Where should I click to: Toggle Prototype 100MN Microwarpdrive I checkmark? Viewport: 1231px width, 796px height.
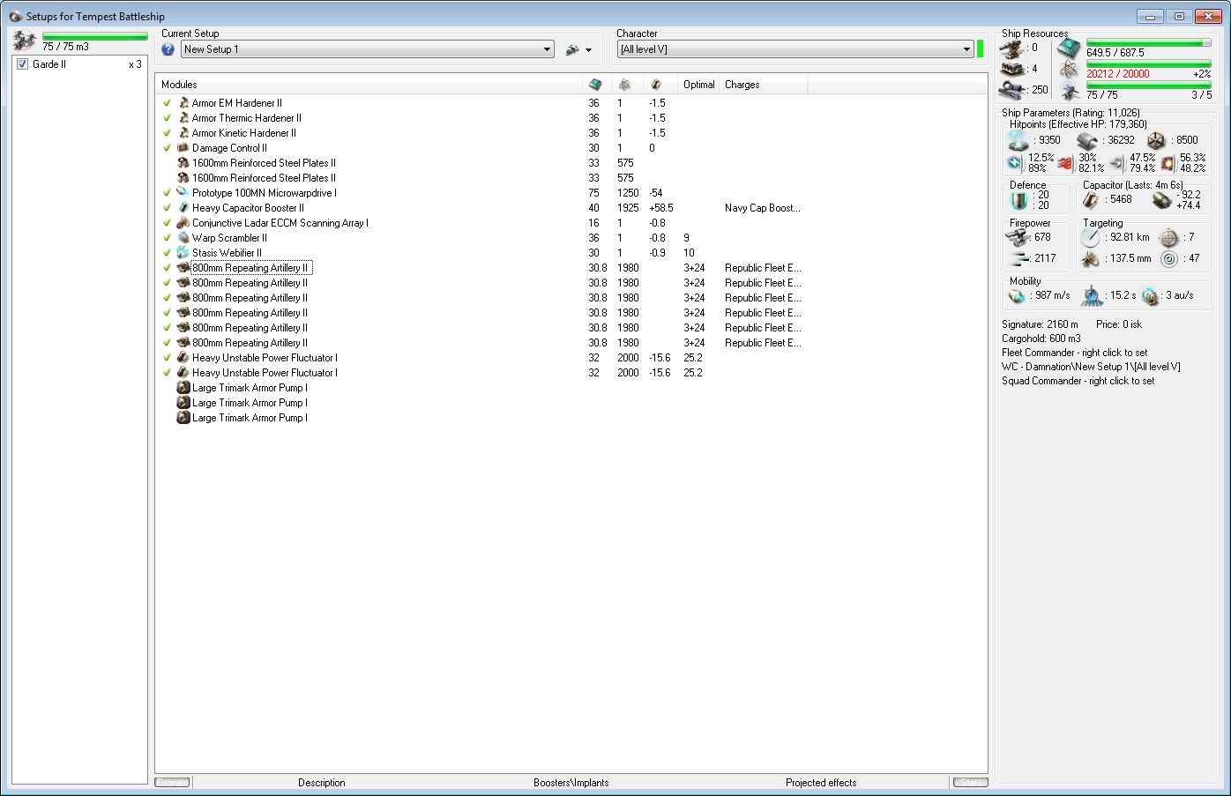click(167, 193)
